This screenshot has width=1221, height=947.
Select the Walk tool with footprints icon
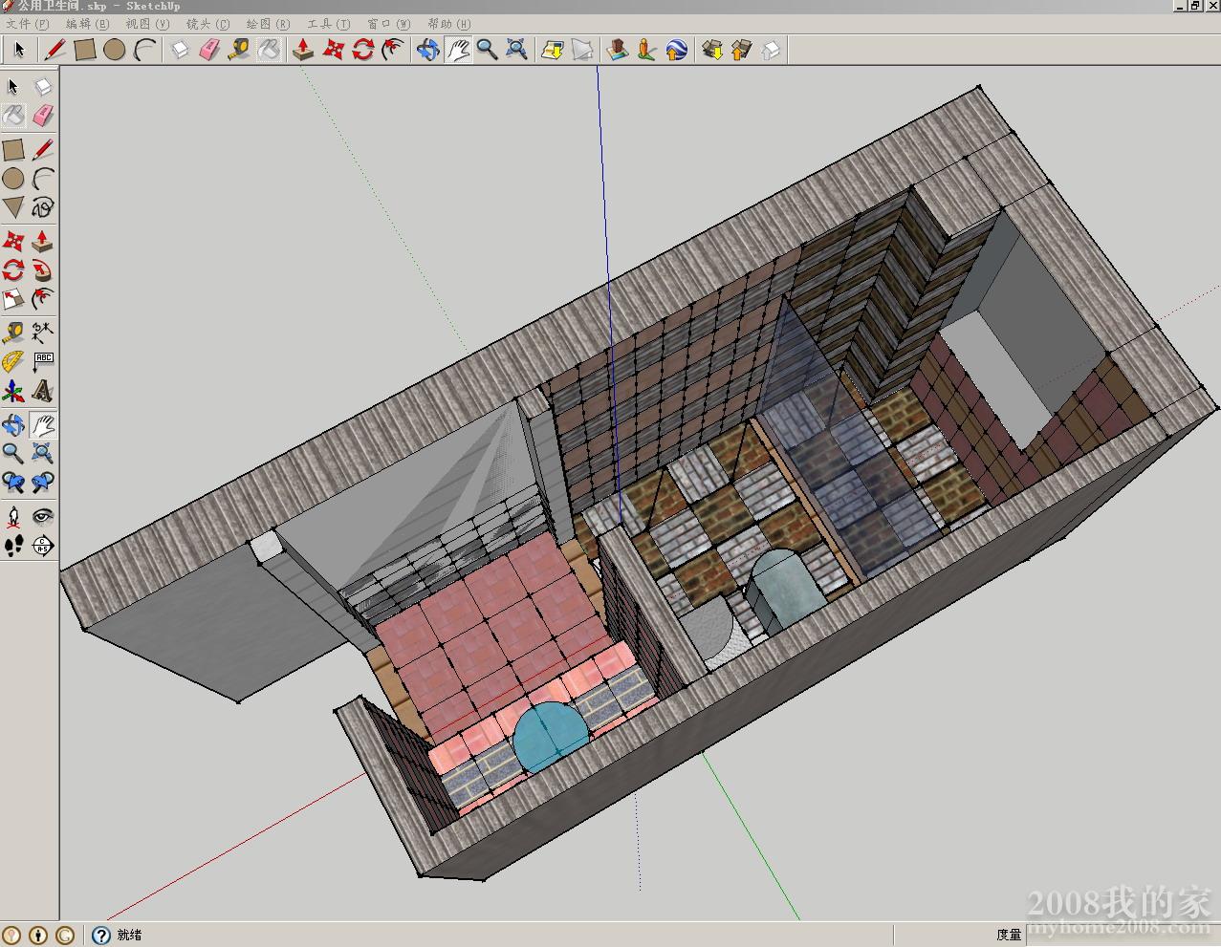(13, 546)
